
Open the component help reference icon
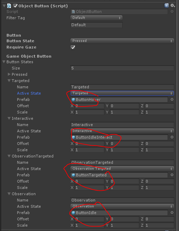pos(166,6)
